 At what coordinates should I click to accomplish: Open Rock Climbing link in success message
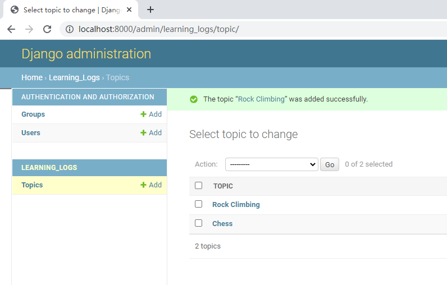(262, 99)
